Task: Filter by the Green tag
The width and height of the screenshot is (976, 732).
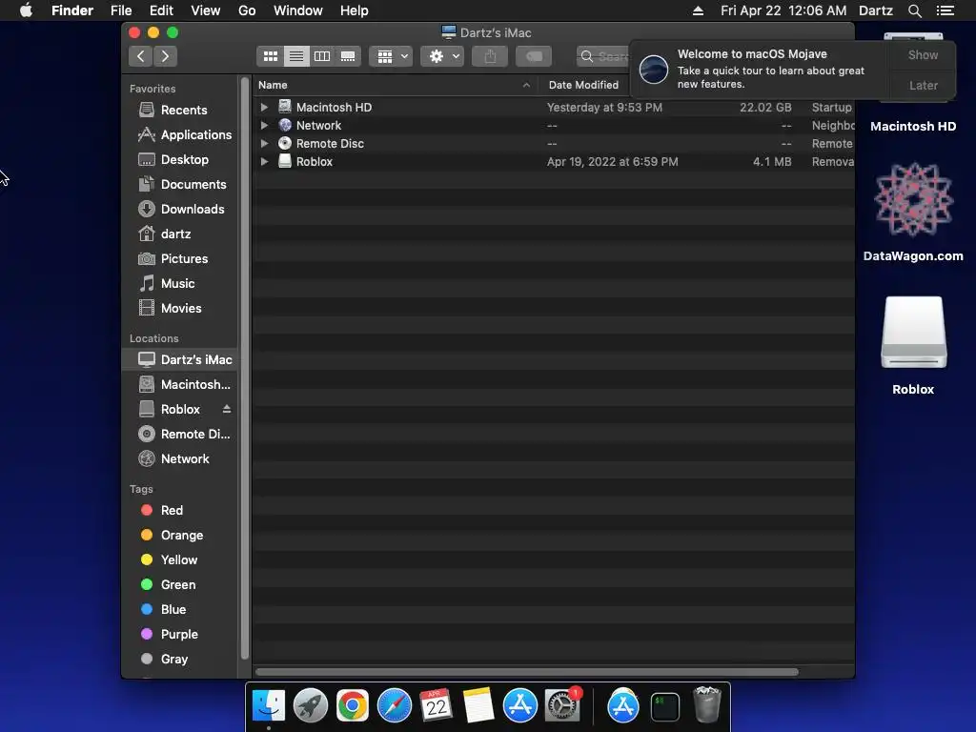Action: click(179, 585)
